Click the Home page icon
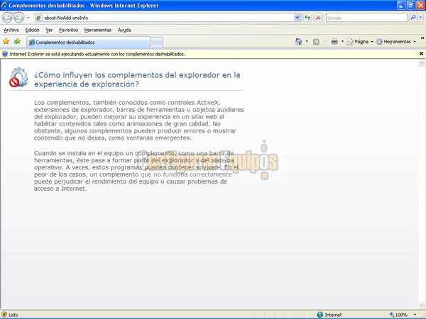This screenshot has width=426, height=319. (x=299, y=42)
